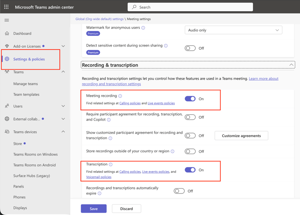Screen dimensions: 300x215
Task: Turn off the Meeting recording toggle
Action: [190, 99]
